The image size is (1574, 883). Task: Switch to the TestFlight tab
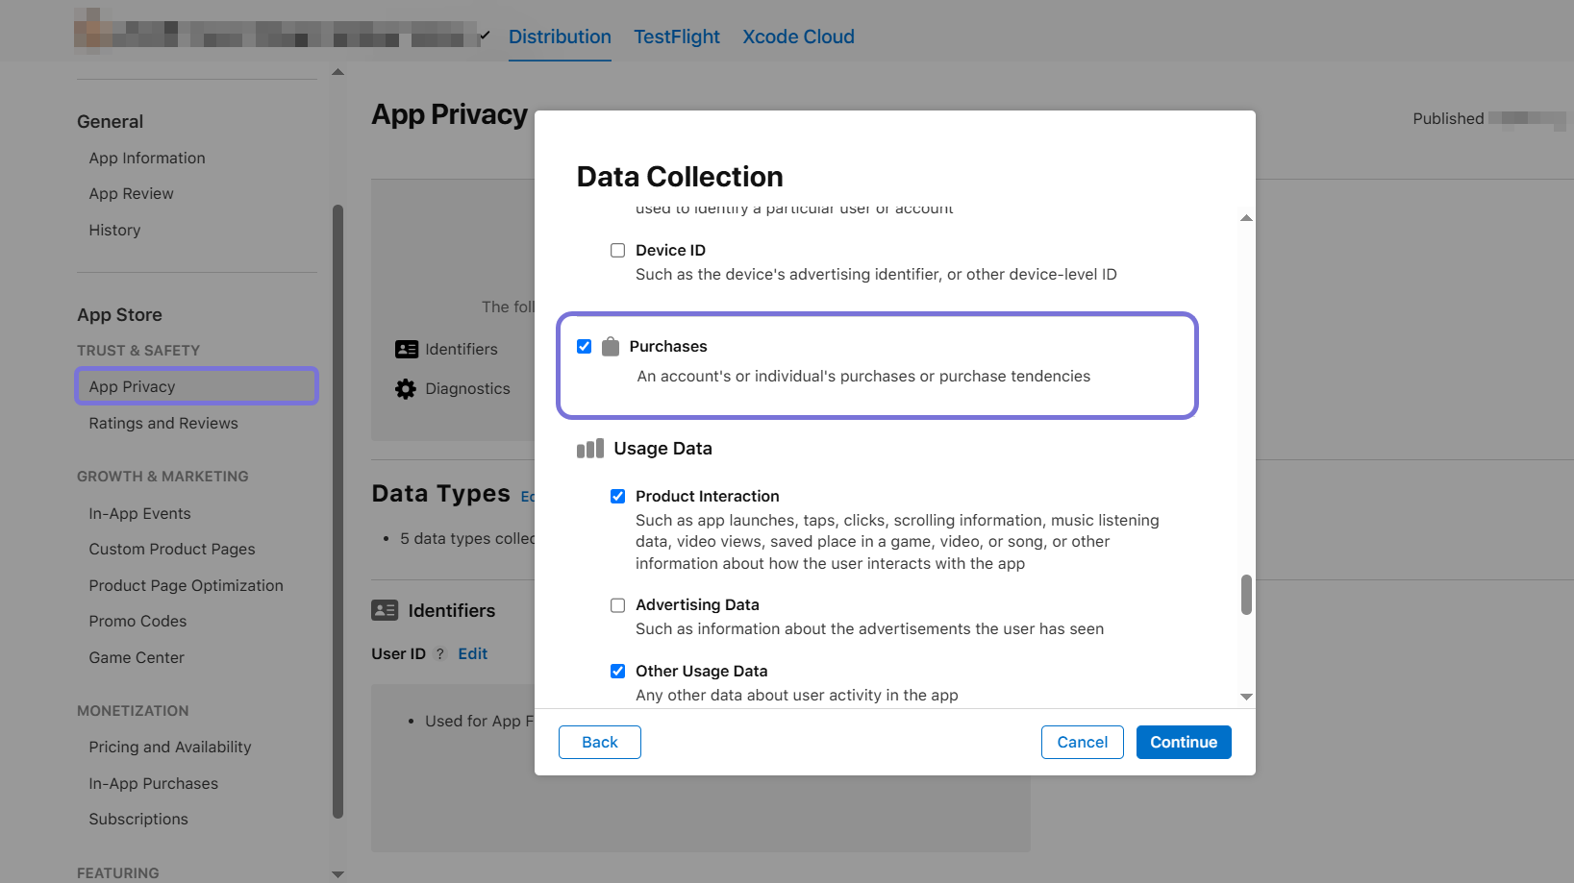(676, 37)
